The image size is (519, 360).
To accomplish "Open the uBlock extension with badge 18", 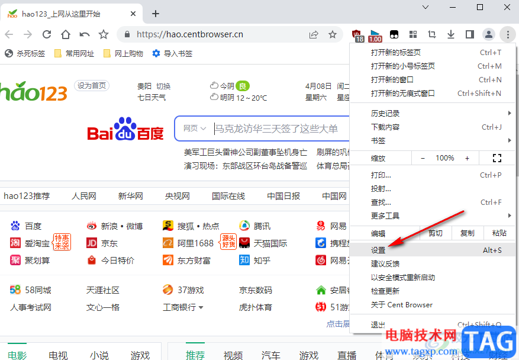I will tap(357, 35).
